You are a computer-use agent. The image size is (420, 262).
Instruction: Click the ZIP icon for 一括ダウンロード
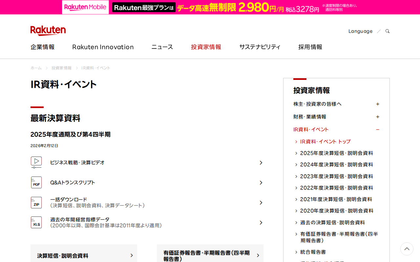point(36,202)
